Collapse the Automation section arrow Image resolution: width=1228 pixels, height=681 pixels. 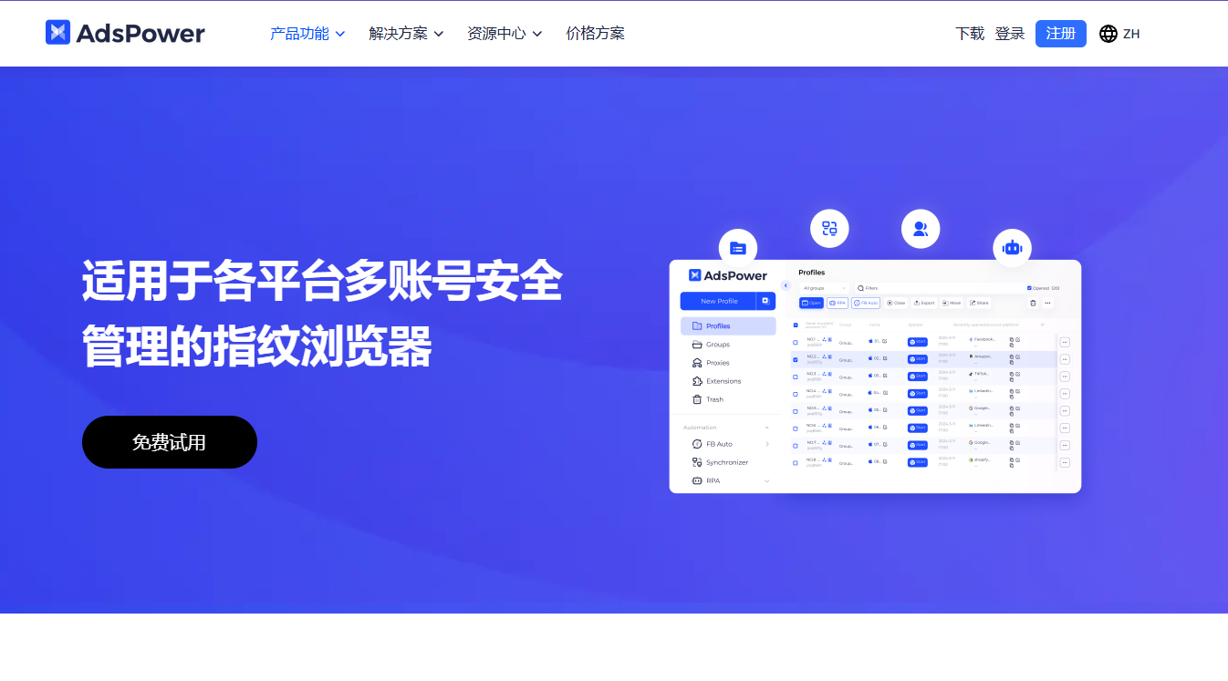[x=767, y=428]
